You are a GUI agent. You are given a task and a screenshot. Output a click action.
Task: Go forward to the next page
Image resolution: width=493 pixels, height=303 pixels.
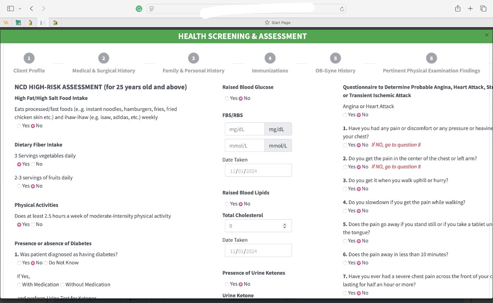click(44, 8)
